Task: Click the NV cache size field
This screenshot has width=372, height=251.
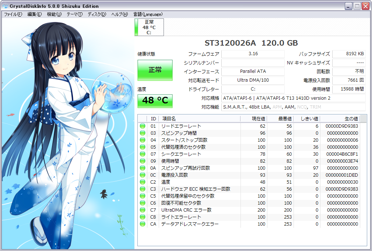Action: pos(349,63)
